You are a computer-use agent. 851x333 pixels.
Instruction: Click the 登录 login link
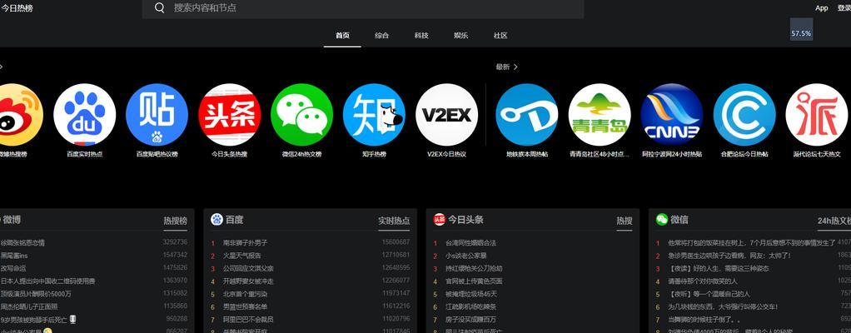pos(844,8)
